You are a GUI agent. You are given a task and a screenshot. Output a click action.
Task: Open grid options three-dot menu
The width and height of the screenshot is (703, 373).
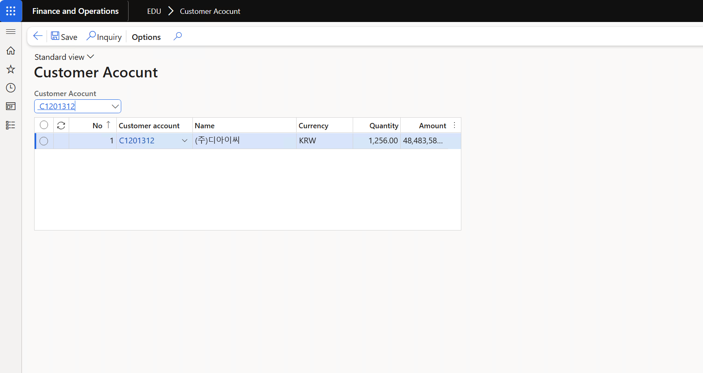pos(454,125)
